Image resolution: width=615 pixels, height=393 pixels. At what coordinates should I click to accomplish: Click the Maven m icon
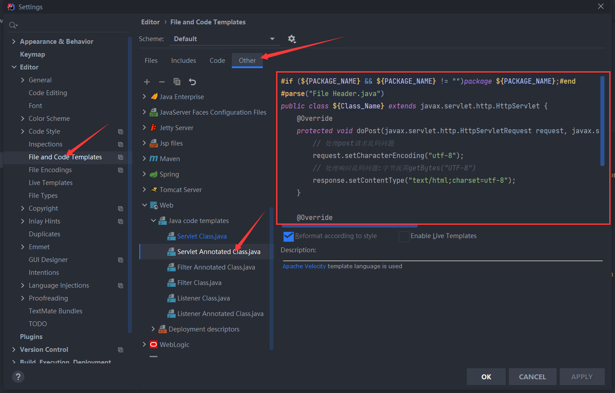[x=154, y=159]
